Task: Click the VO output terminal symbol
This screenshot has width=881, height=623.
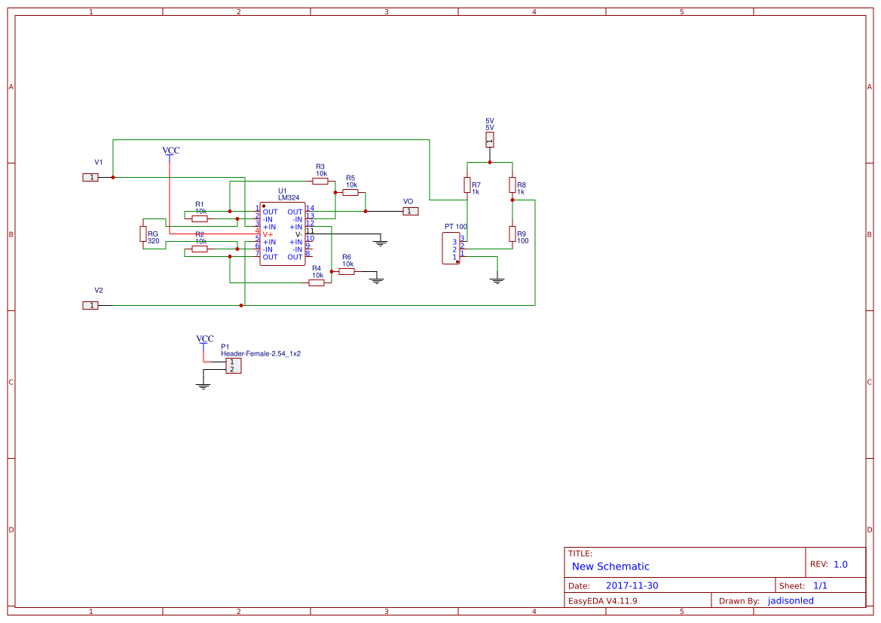Action: point(410,211)
